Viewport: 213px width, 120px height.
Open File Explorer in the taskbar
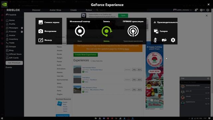(x=96, y=118)
